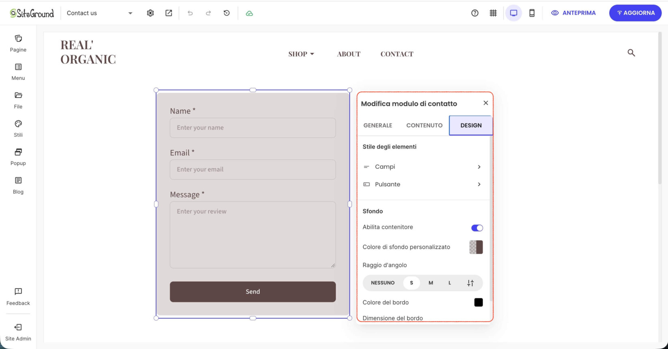Open the Contact us page dropdown
668x349 pixels.
click(x=100, y=13)
